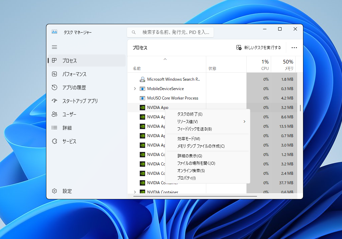The width and height of the screenshot is (342, 239).
Task: Toggle sort order with the column header arrow
Action: (x=165, y=59)
